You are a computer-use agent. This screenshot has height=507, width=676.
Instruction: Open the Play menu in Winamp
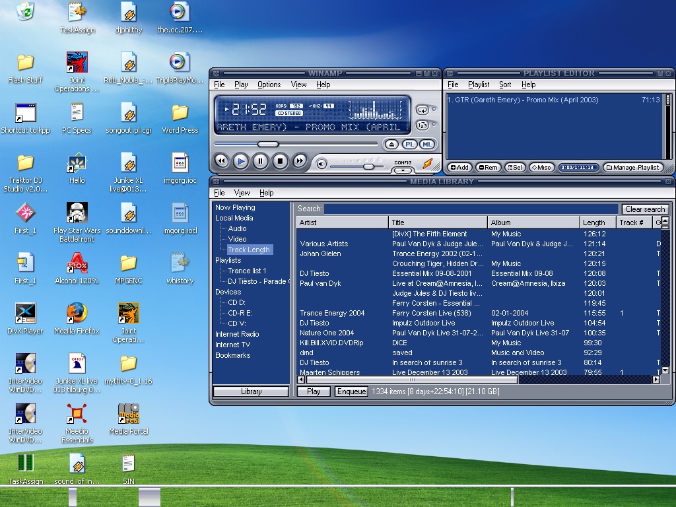click(x=241, y=84)
